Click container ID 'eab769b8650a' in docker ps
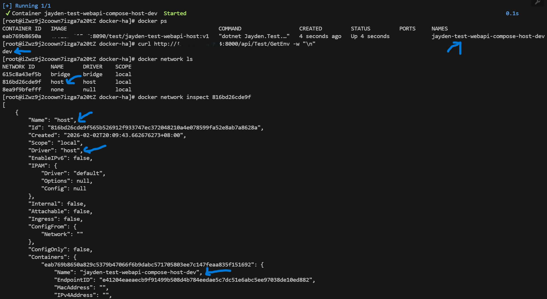The height and width of the screenshot is (299, 547). pyautogui.click(x=22, y=36)
